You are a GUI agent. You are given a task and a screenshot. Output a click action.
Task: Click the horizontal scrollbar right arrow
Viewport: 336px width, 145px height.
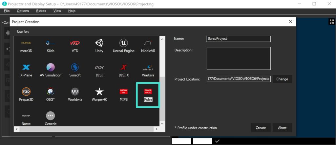click(157, 129)
